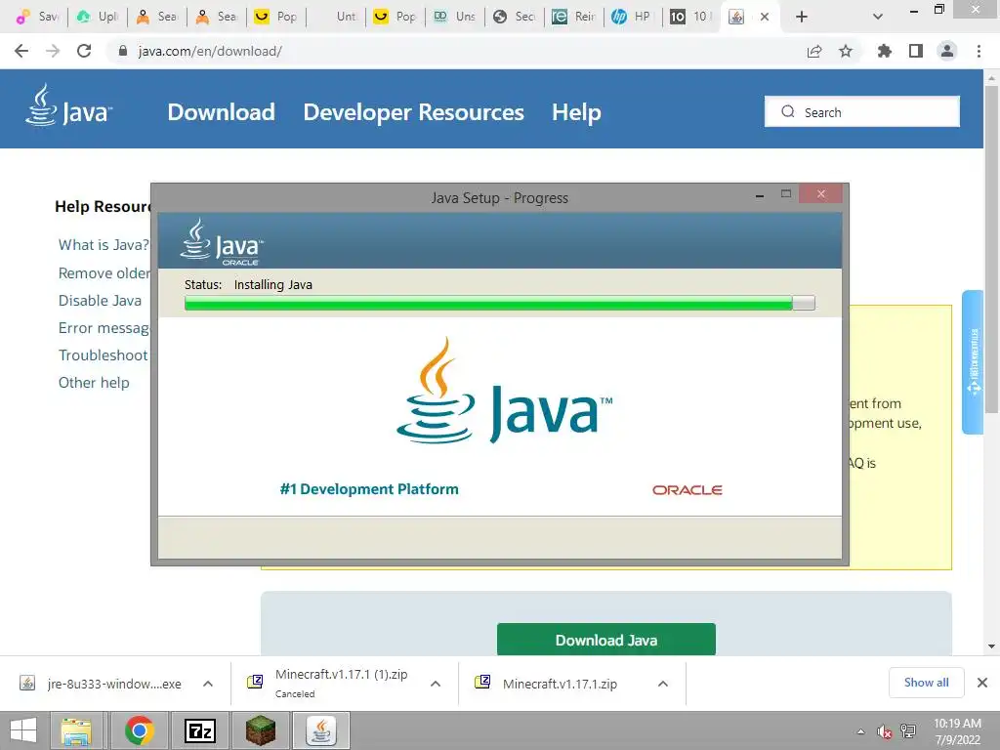Screen dimensions: 1000x750
Task: Open the Error messages link
Action: click(x=104, y=328)
